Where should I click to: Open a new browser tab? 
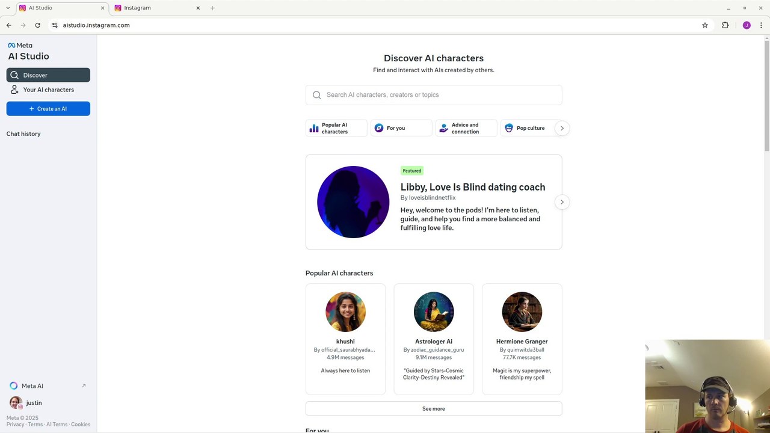(212, 8)
